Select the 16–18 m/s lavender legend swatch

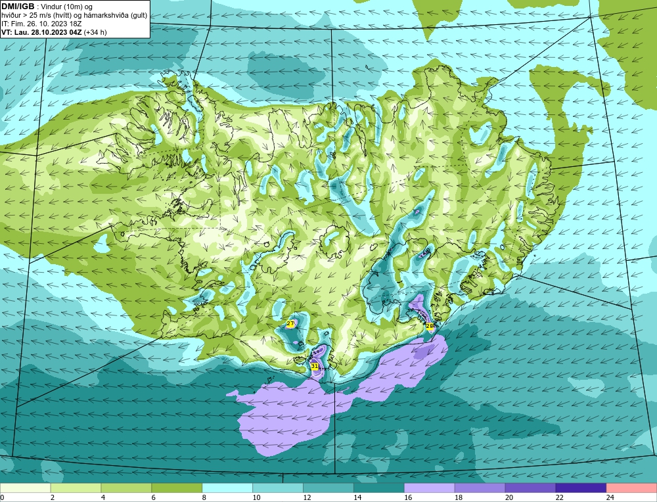pos(430,488)
